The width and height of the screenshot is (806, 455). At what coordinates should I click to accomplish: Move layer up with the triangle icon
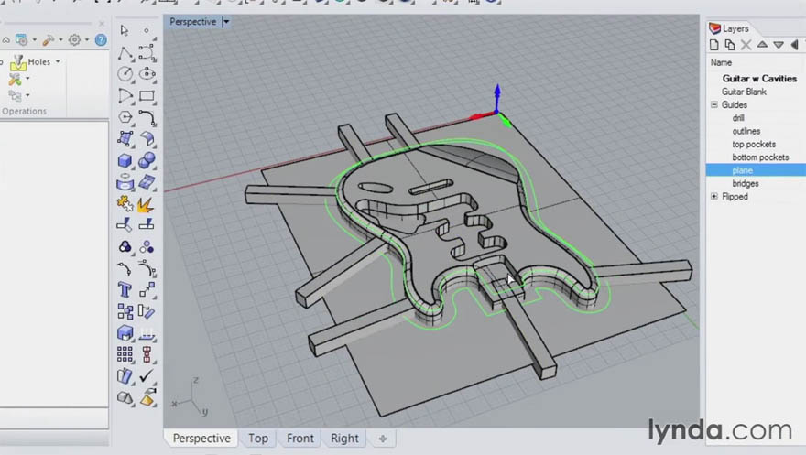click(x=762, y=45)
